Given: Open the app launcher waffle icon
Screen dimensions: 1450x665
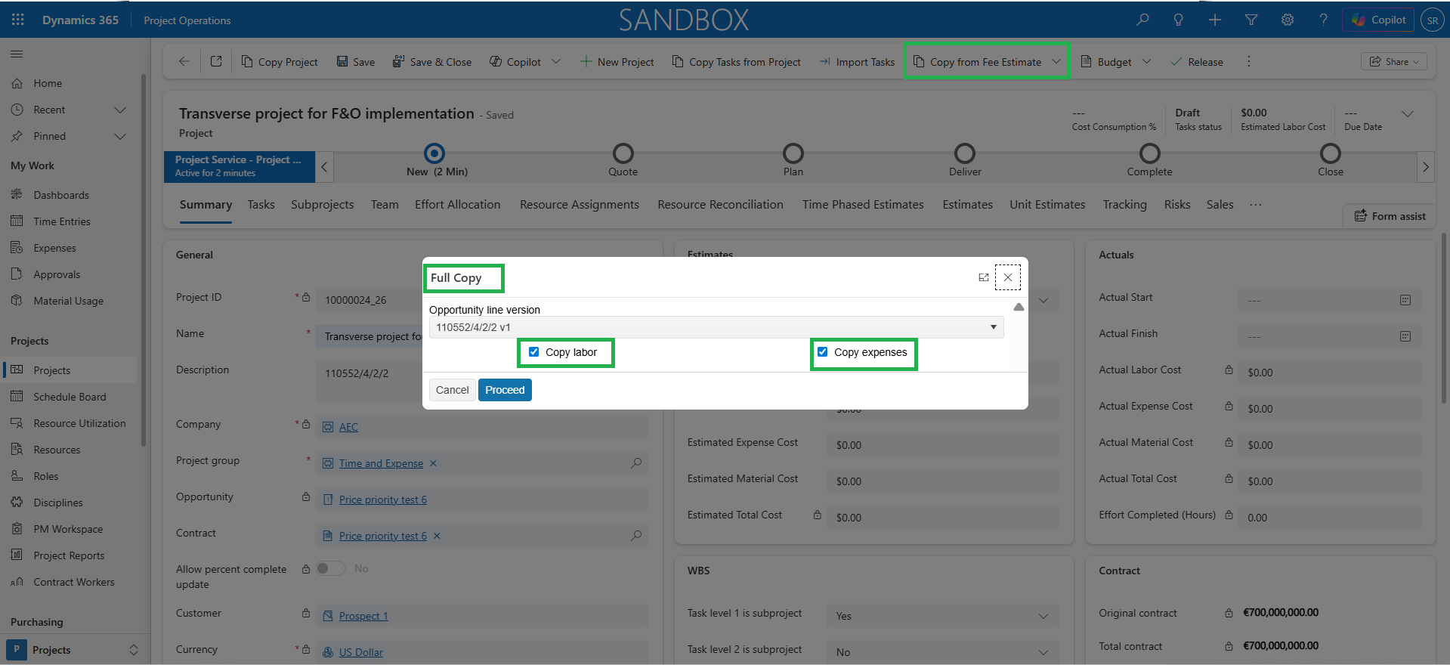Looking at the screenshot, I should coord(18,20).
